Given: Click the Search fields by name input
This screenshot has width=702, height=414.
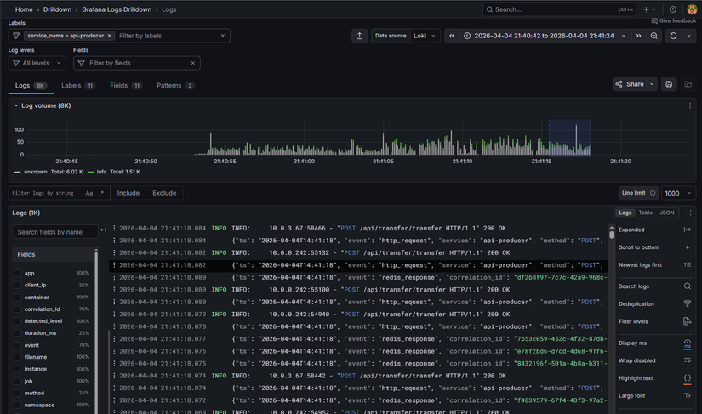Looking at the screenshot, I should (55, 232).
